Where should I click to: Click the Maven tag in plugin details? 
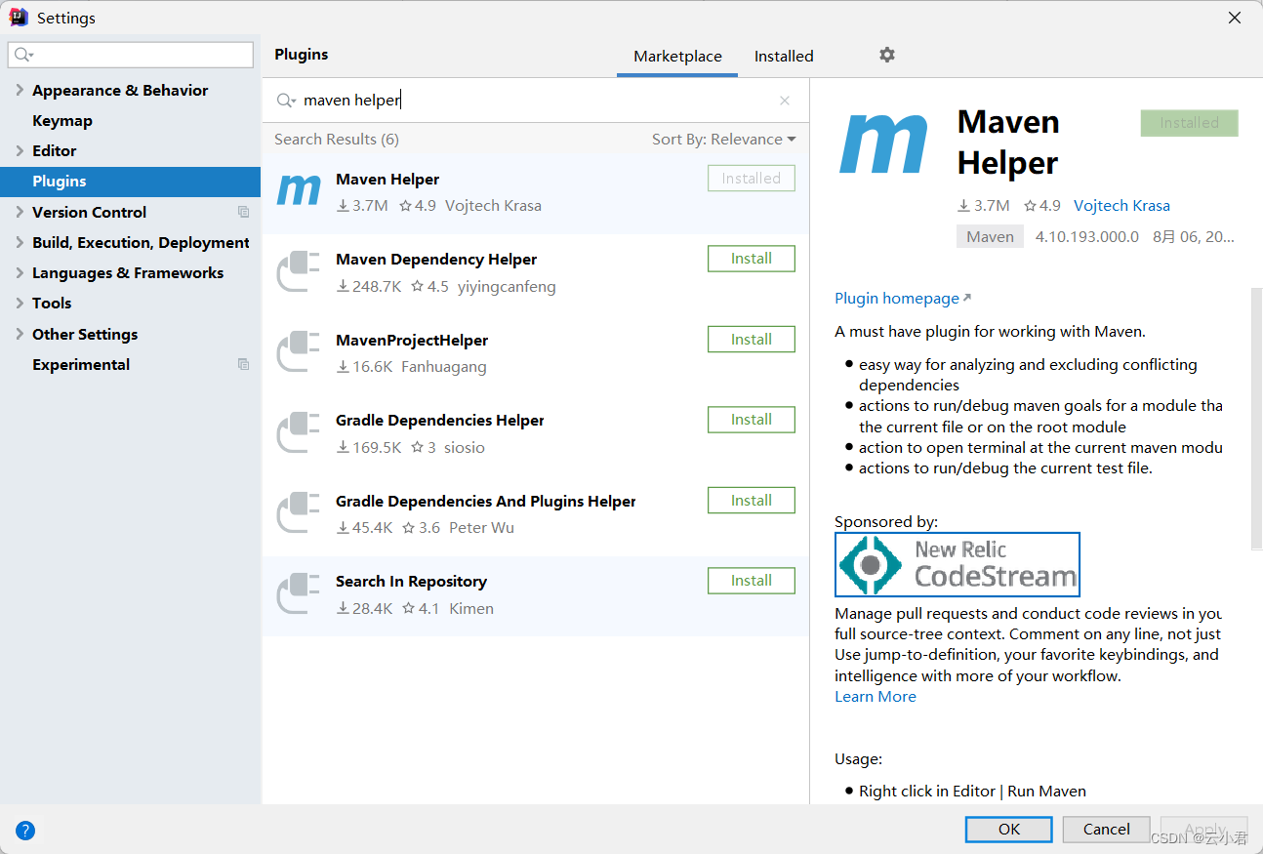click(x=990, y=236)
